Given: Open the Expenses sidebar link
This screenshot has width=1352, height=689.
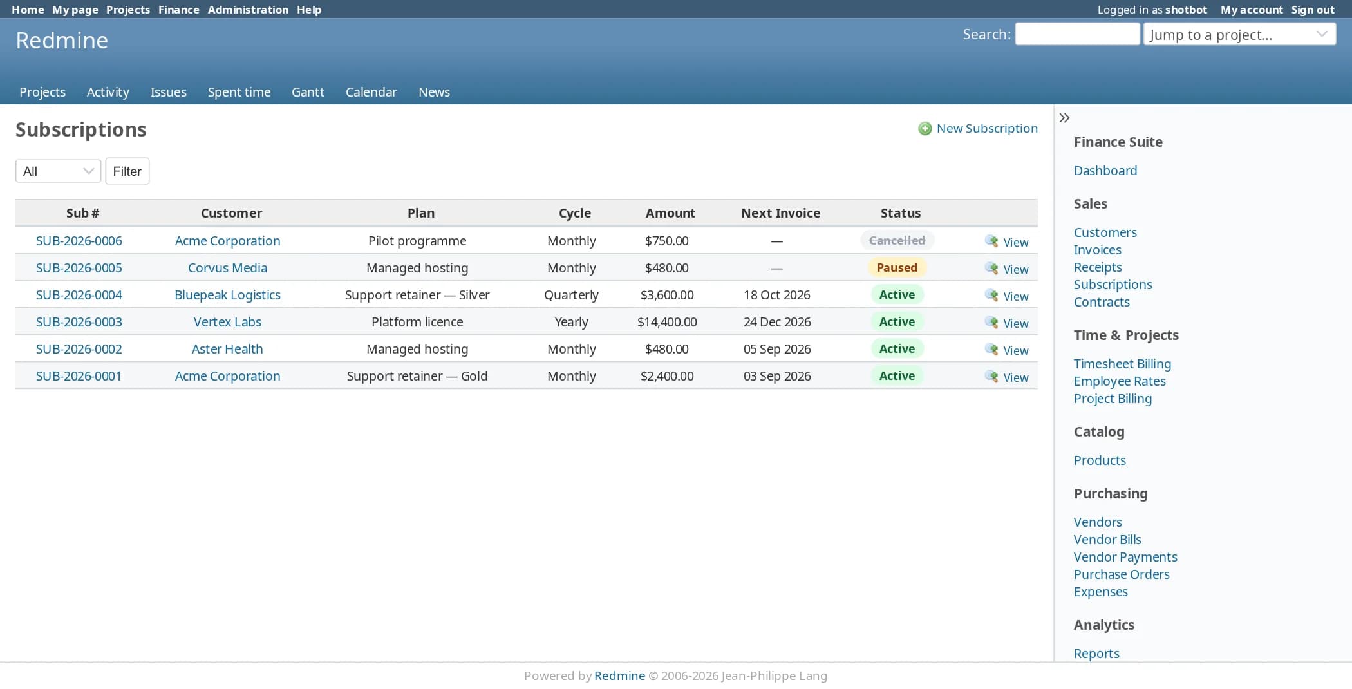Looking at the screenshot, I should pyautogui.click(x=1101, y=592).
